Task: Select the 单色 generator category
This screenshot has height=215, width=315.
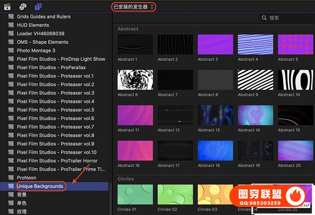Action: click(22, 203)
